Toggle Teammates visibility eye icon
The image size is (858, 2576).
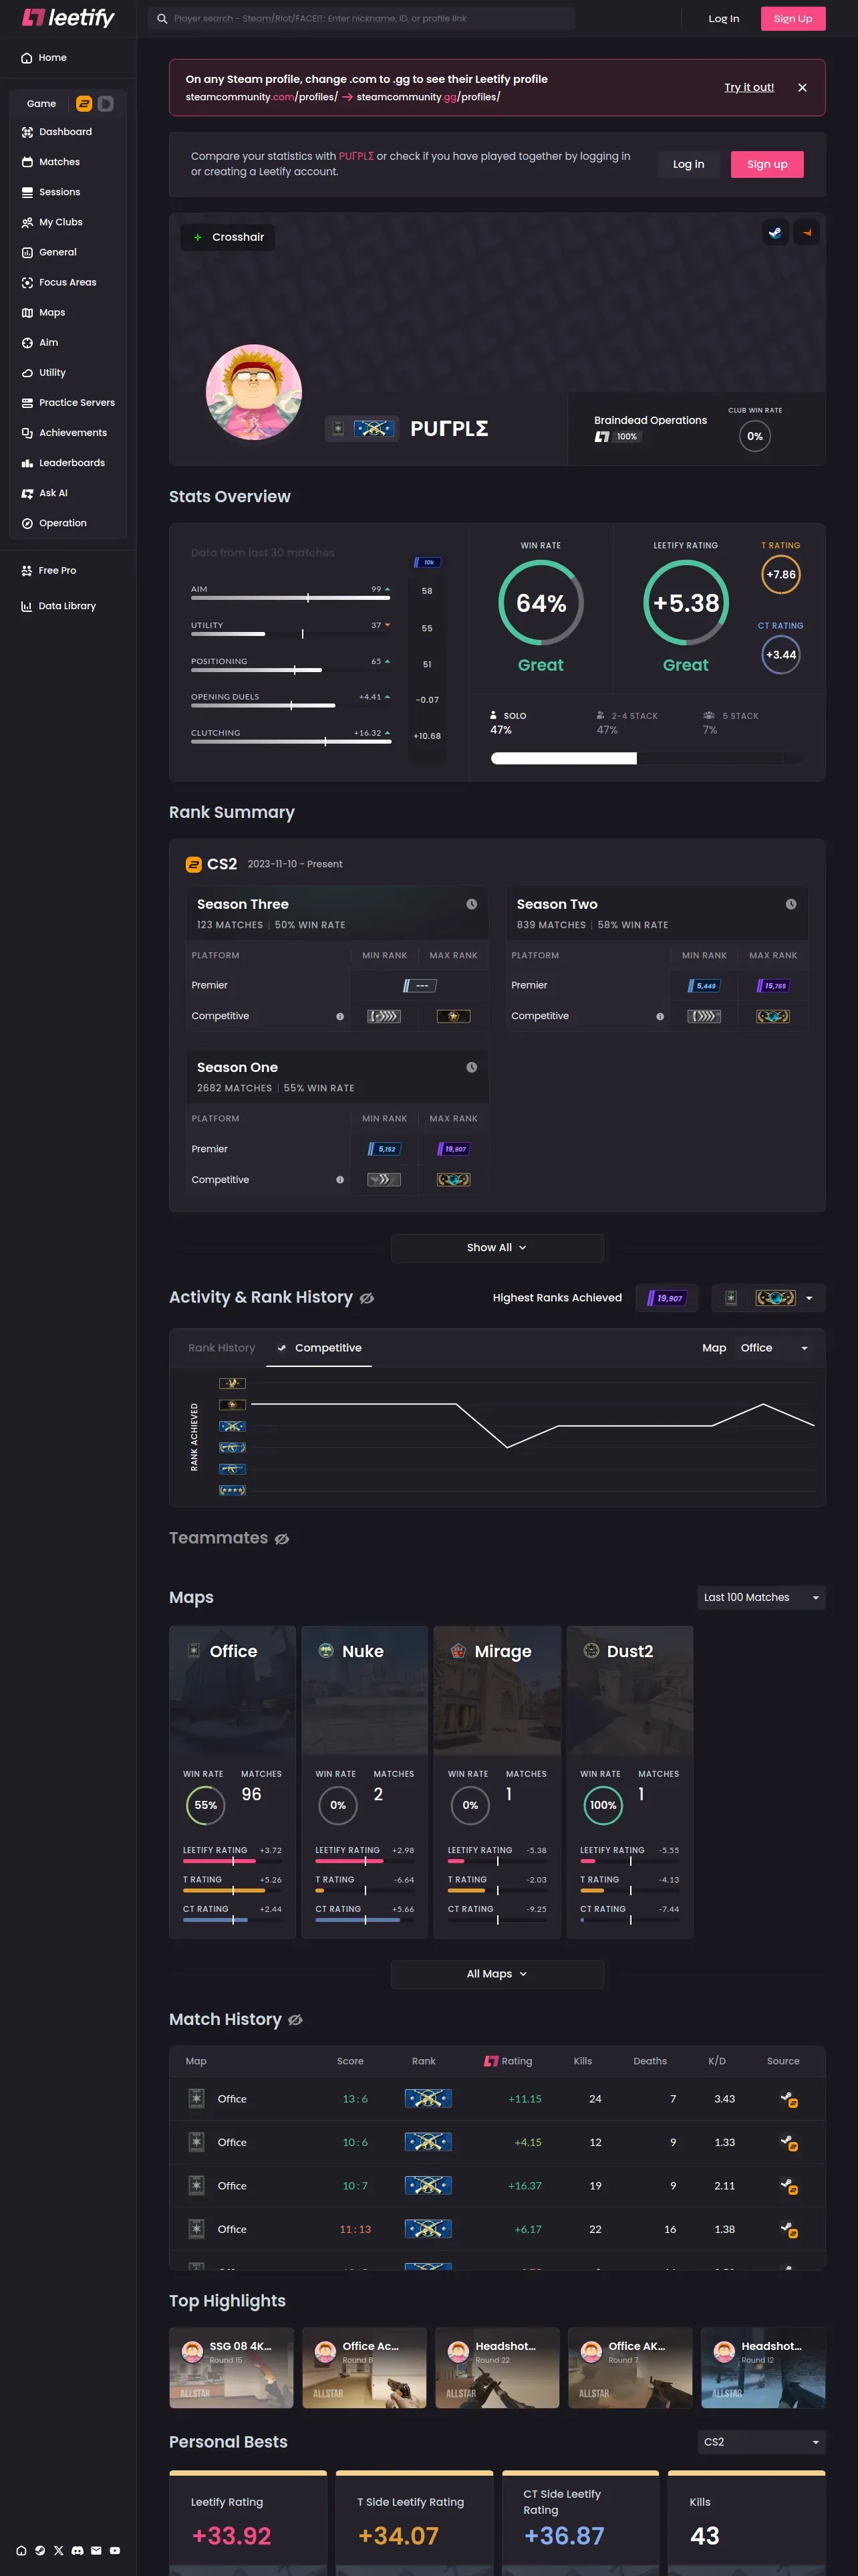coord(282,1539)
